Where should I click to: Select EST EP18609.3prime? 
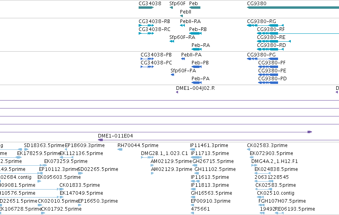(66, 149)
